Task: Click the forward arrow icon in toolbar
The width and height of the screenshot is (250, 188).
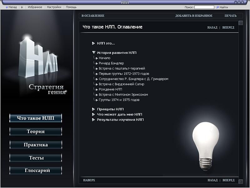Action: tap(22, 7)
